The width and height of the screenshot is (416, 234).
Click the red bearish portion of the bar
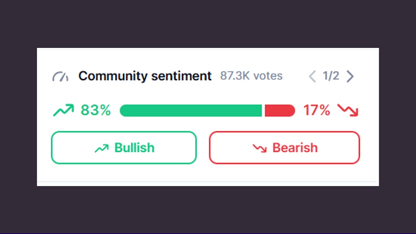point(279,110)
